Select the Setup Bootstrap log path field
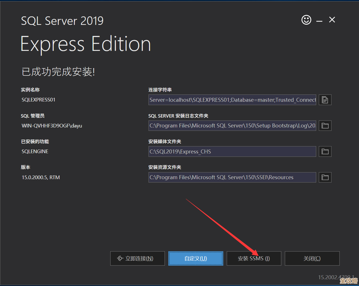Screen dimensions: 359x286 (x=232, y=126)
